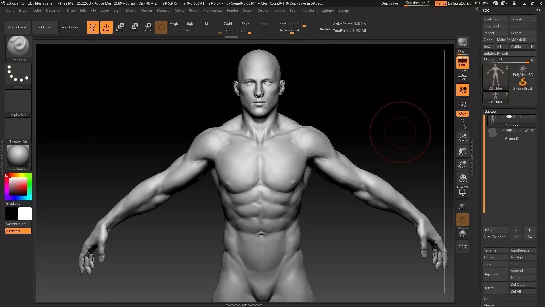This screenshot has width=545, height=307.
Task: Click the Zoom3D icon
Action: tap(462, 165)
